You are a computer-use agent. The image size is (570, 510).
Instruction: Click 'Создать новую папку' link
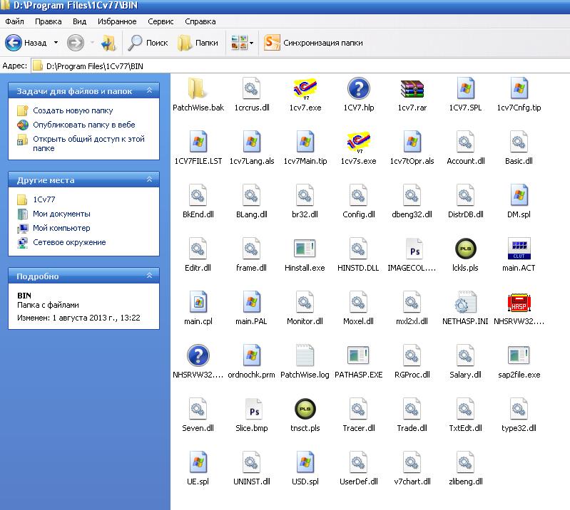(72, 110)
